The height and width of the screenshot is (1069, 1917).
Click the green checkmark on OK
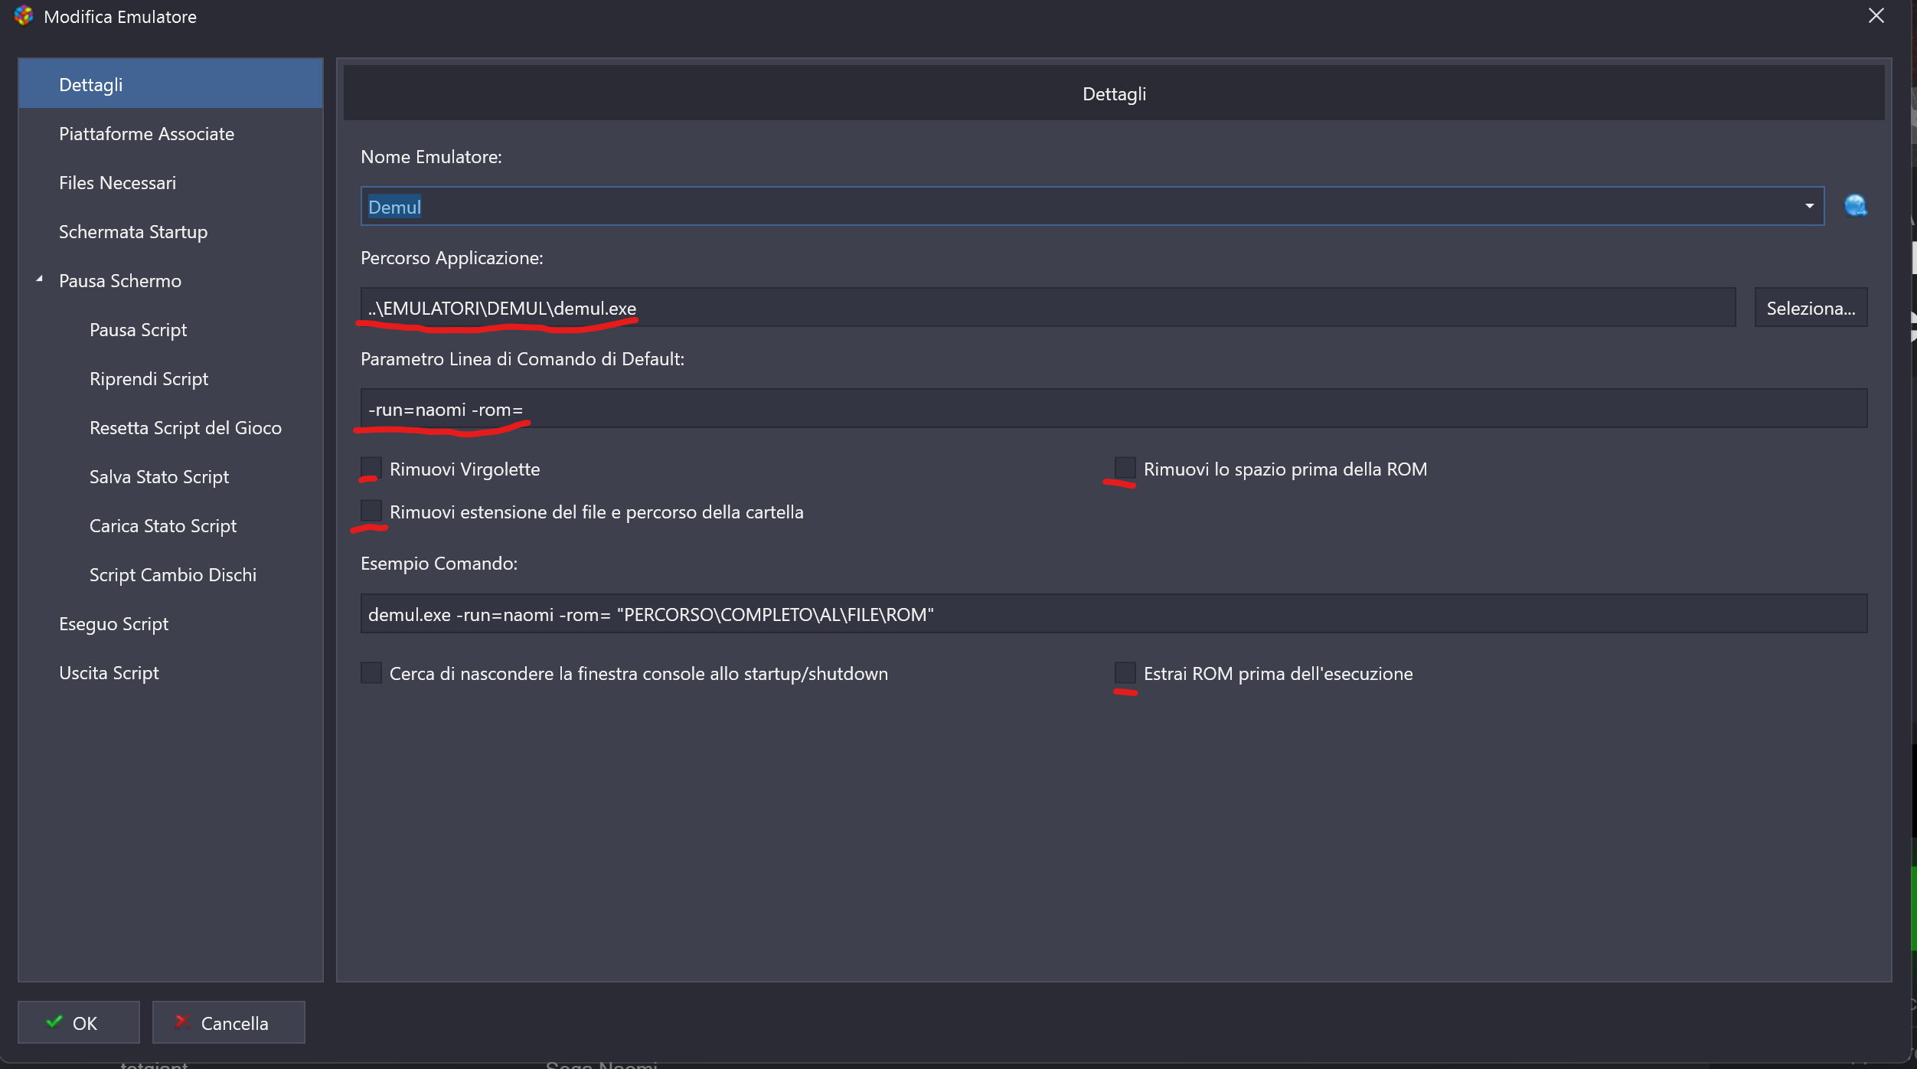54,1022
